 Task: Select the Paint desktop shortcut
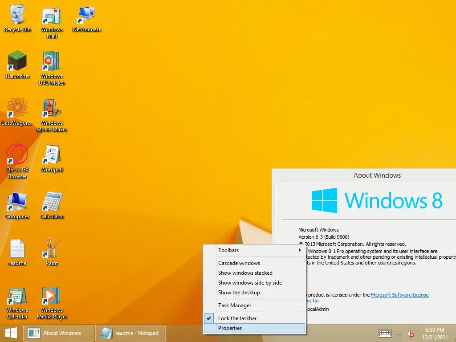coord(52,252)
